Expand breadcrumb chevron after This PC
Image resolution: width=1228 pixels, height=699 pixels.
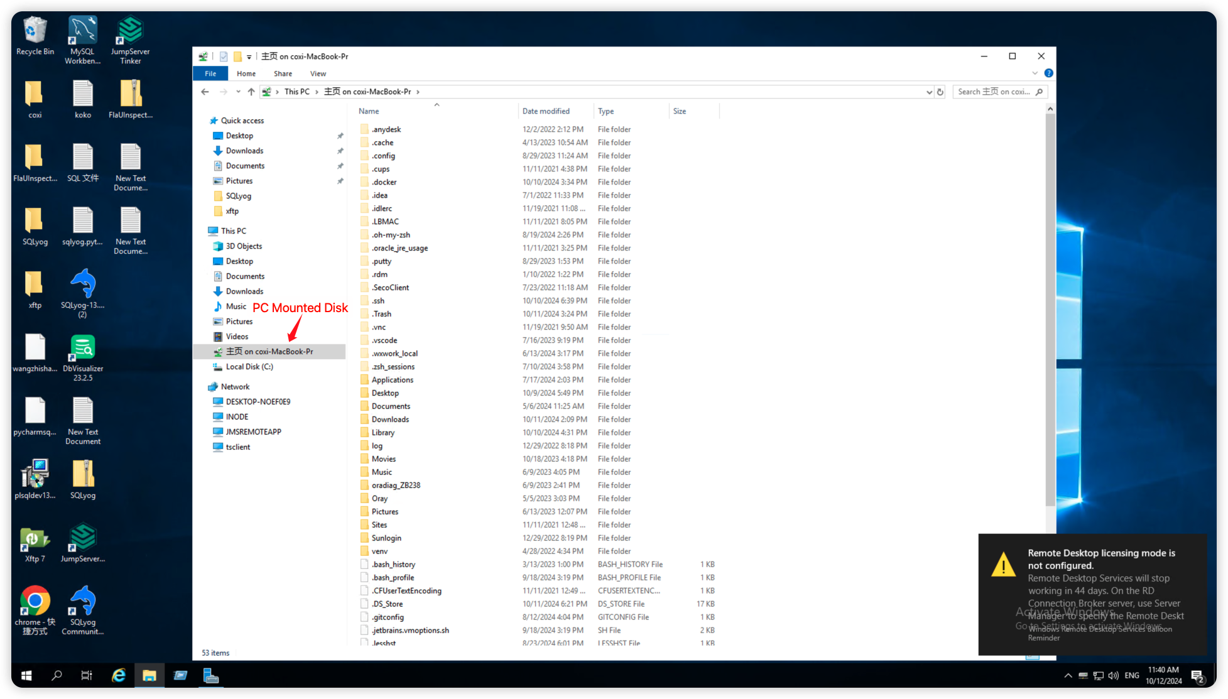coord(317,92)
